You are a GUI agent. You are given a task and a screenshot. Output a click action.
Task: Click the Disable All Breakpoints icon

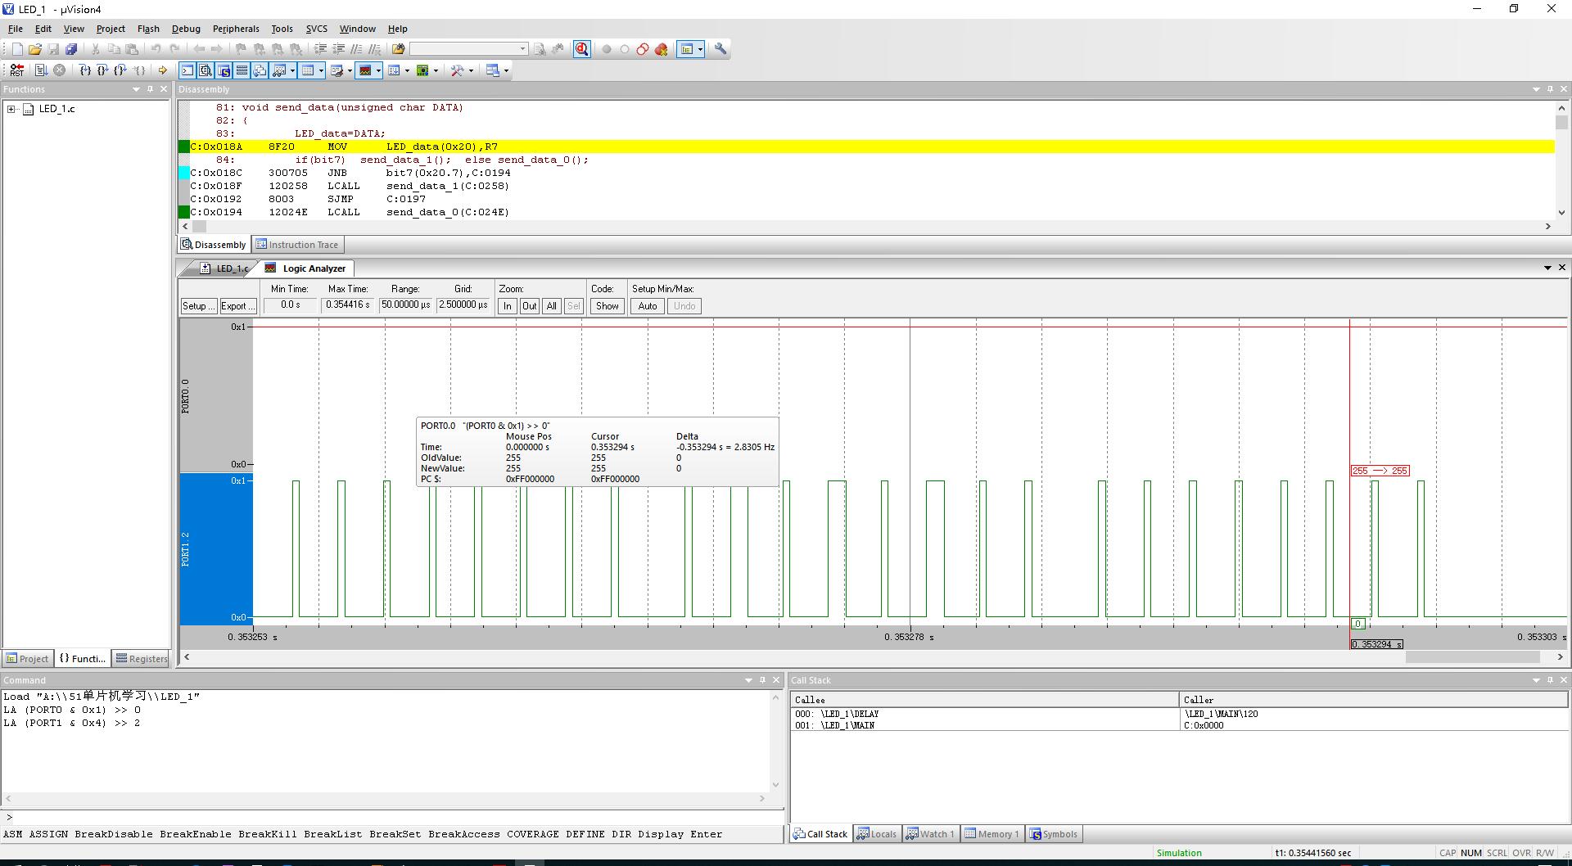tap(643, 49)
